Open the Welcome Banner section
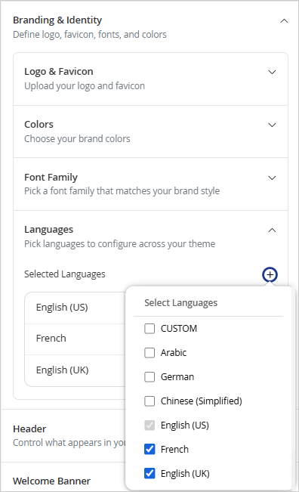Screen dimensions: 299x492 (63, 477)
